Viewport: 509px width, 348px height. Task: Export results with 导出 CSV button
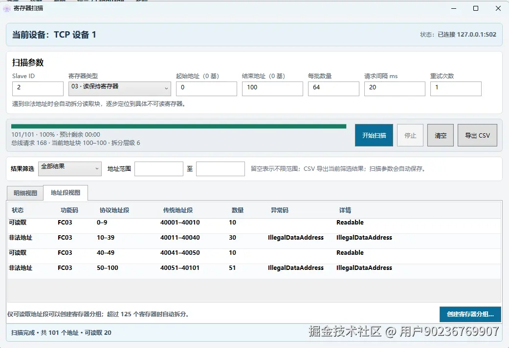pos(478,135)
